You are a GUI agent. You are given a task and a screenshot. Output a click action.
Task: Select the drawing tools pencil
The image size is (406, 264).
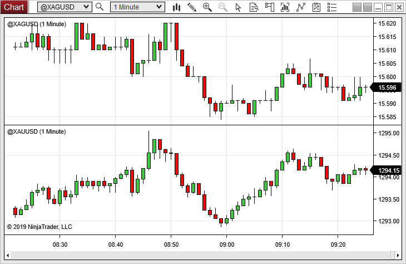tap(192, 7)
